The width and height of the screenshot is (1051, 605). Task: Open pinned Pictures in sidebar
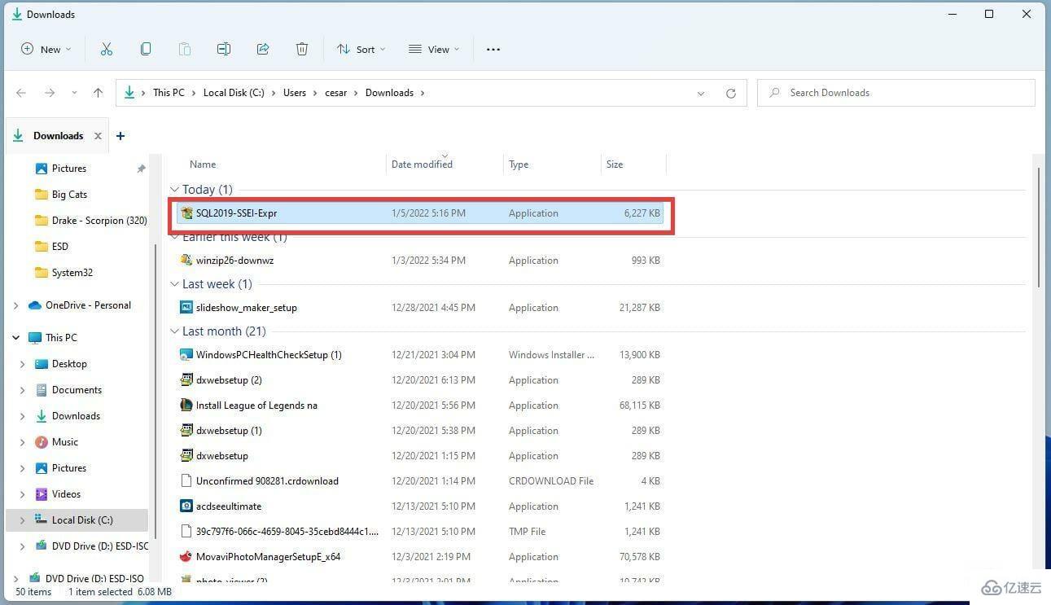tap(69, 169)
